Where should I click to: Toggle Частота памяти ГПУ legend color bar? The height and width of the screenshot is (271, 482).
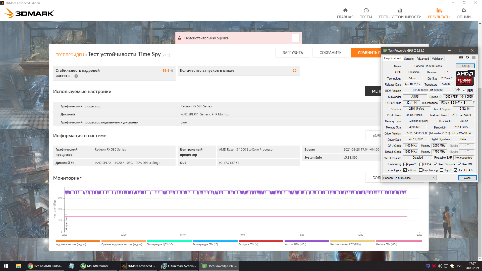(x=352, y=241)
